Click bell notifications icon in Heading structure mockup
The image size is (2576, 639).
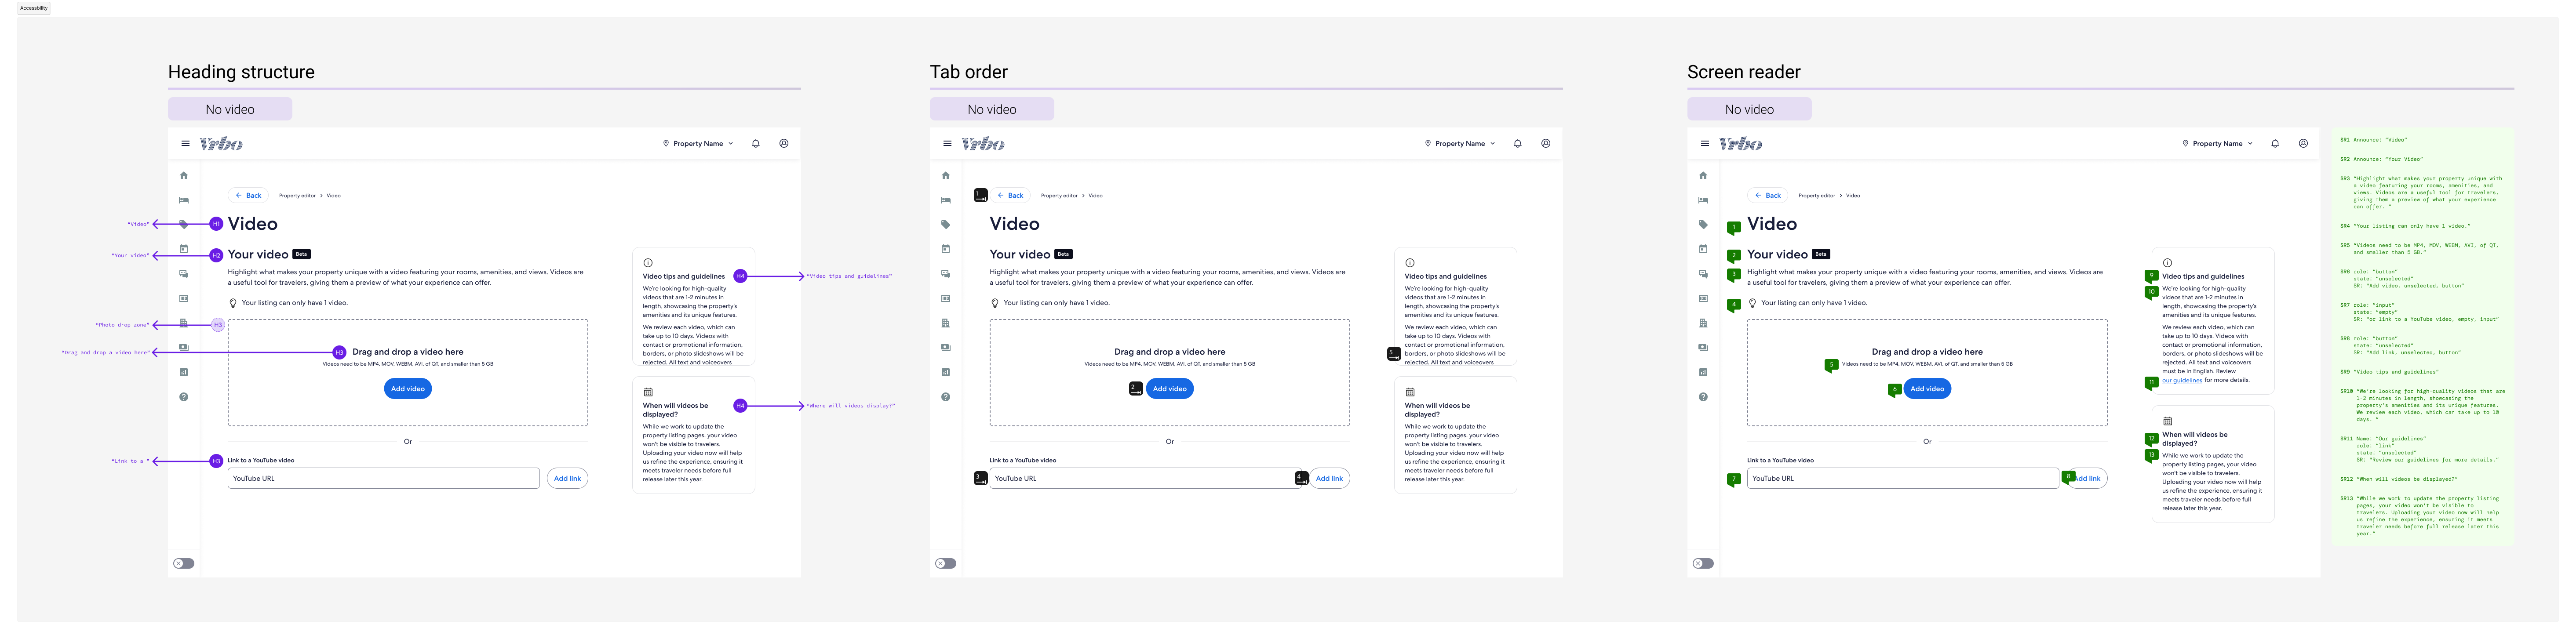(x=755, y=143)
